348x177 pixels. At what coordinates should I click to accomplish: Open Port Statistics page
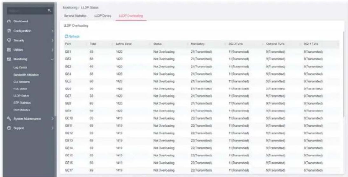(x=21, y=110)
